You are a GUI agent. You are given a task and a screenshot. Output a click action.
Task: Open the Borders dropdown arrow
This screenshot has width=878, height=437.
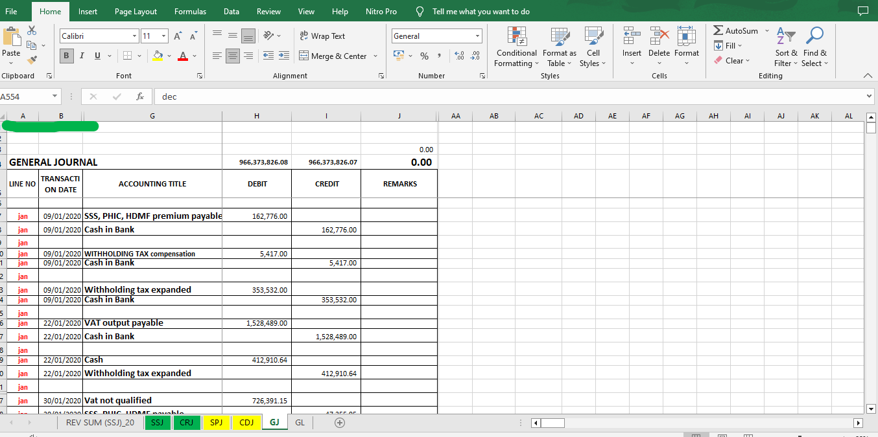[x=139, y=56]
